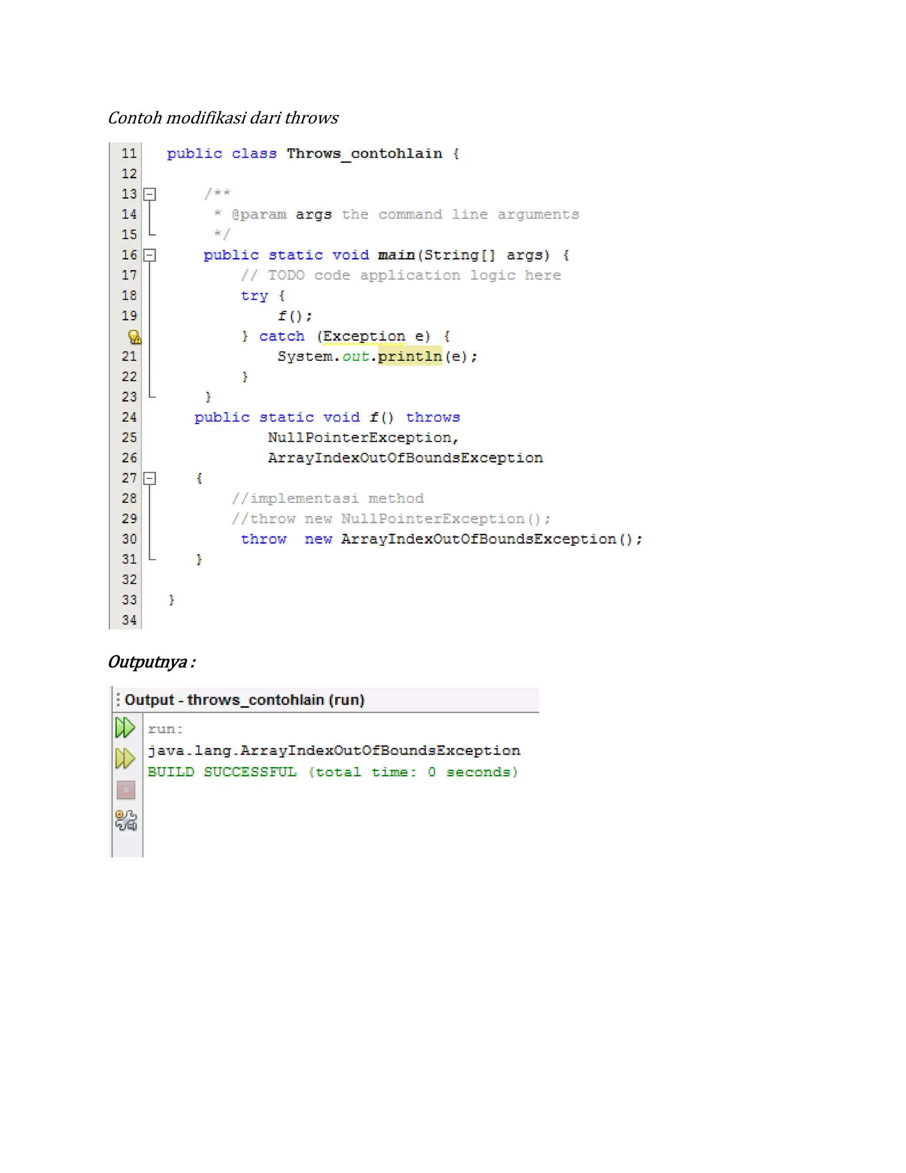Screen dimensions: 906x1173
Task: Click the 'main' method name on line 16
Action: click(x=396, y=255)
